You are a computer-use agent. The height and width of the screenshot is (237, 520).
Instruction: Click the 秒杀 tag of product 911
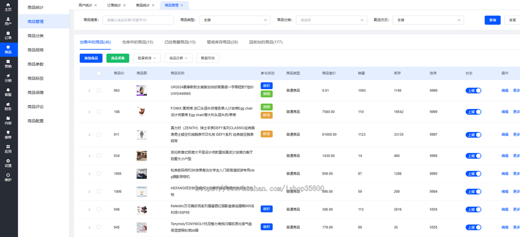[x=266, y=134]
